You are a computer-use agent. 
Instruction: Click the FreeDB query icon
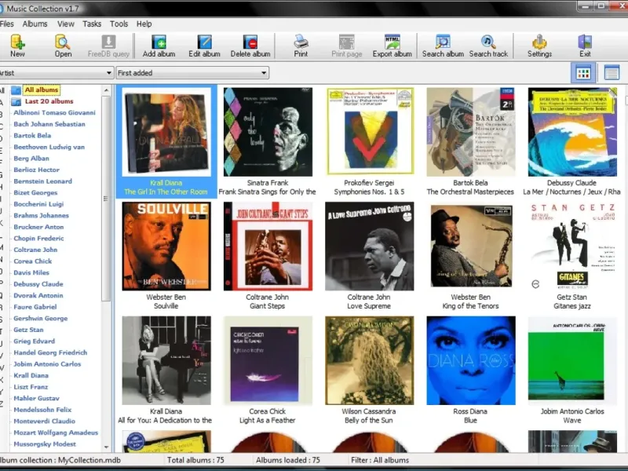(x=108, y=42)
